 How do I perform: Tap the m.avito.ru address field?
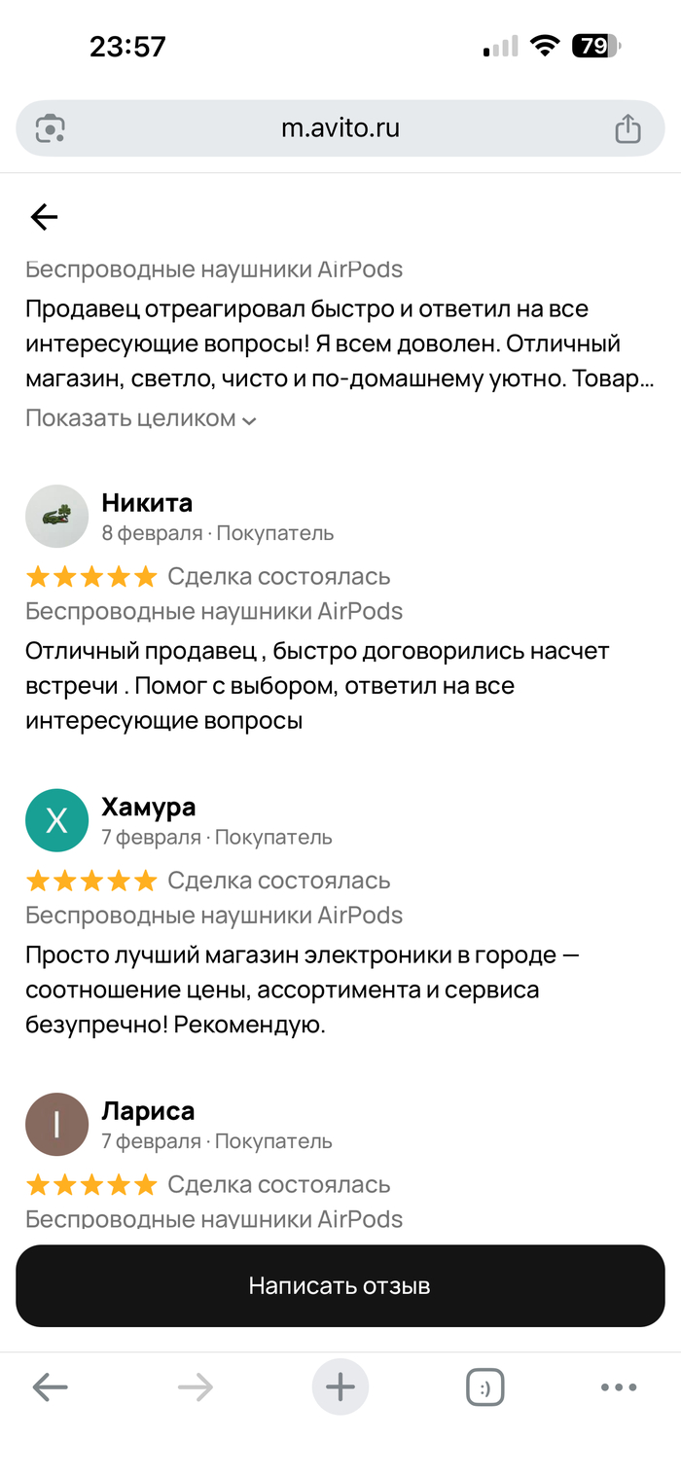(x=340, y=128)
